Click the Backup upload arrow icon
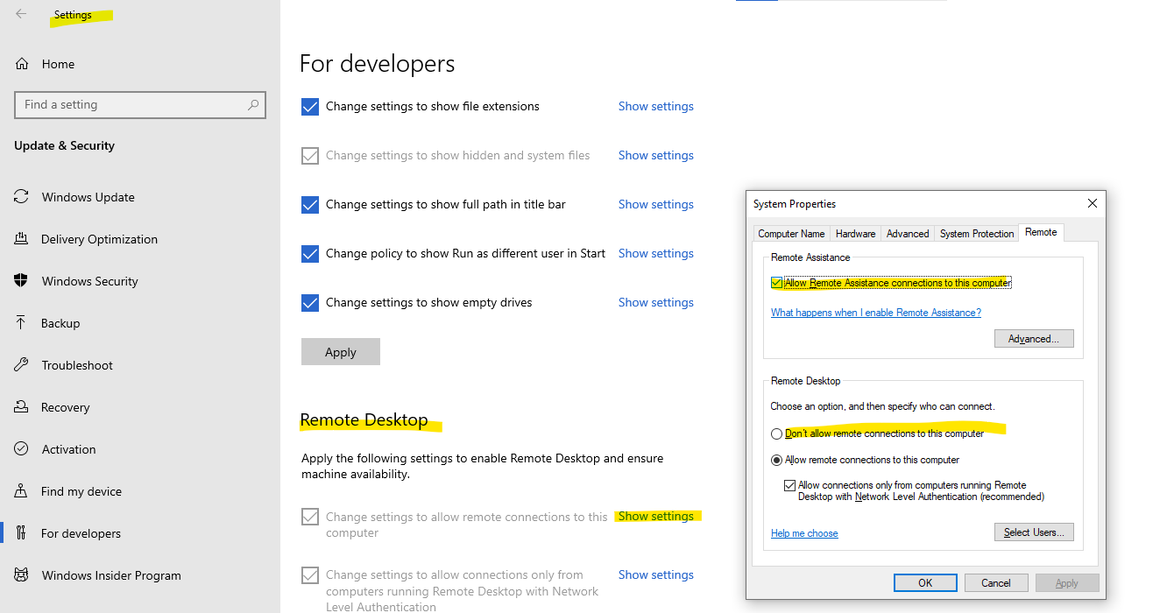 [x=22, y=323]
